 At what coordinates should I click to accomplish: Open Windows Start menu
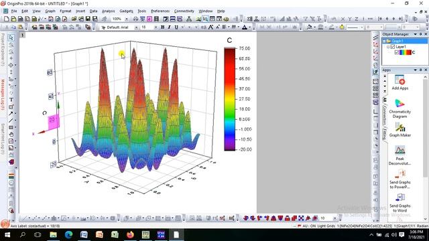(7, 235)
